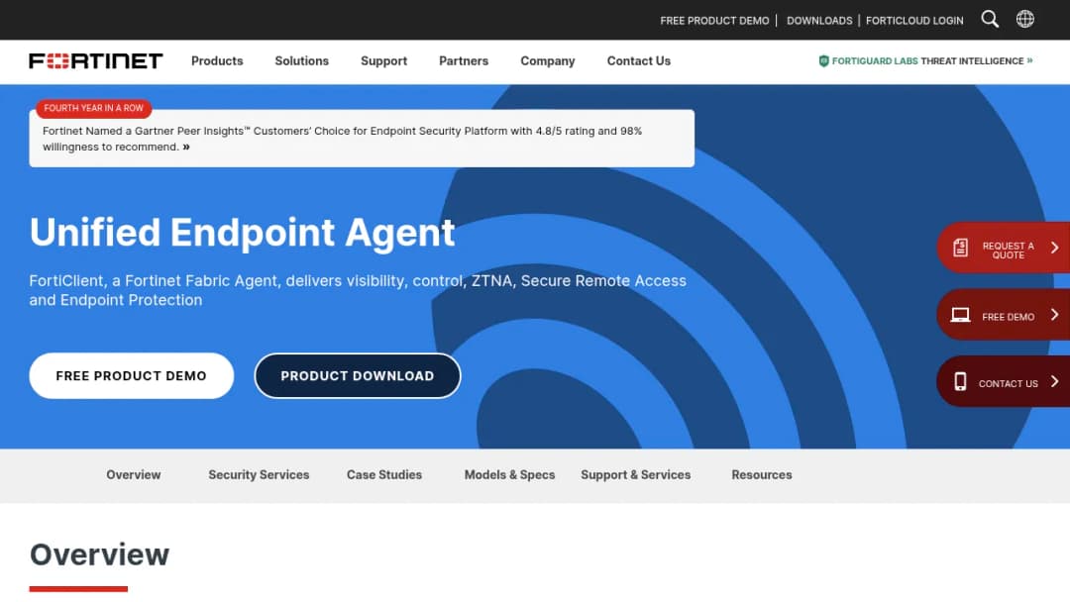Click the FortiClient description paragraph

coord(358,290)
